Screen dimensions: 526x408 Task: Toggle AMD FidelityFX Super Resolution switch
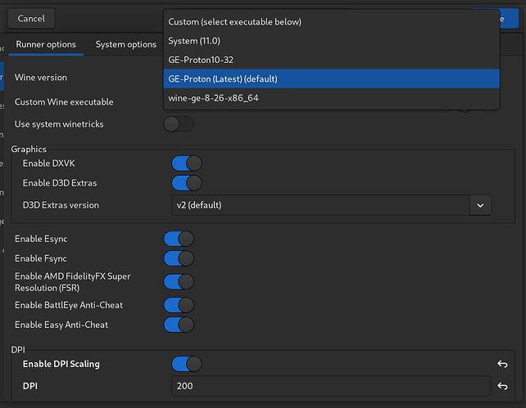click(x=179, y=282)
